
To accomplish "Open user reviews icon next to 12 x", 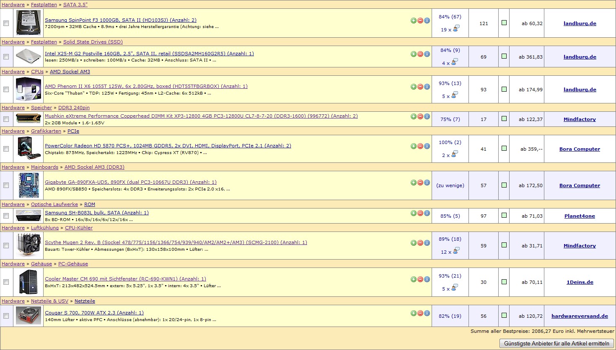I will coord(456,251).
